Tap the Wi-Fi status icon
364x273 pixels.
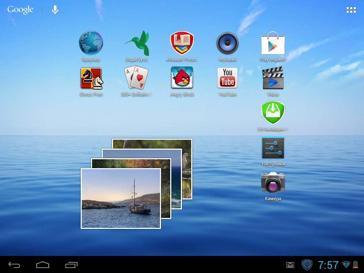pos(346,264)
